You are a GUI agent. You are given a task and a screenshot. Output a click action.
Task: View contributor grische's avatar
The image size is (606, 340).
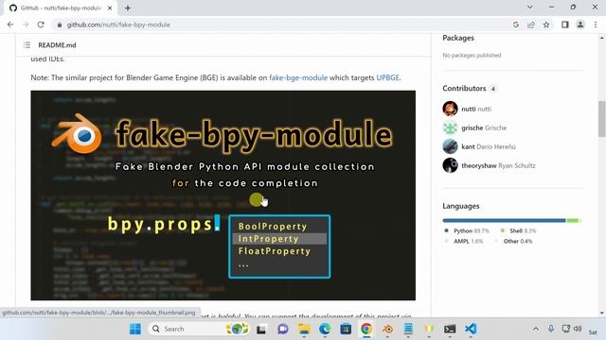[450, 127]
